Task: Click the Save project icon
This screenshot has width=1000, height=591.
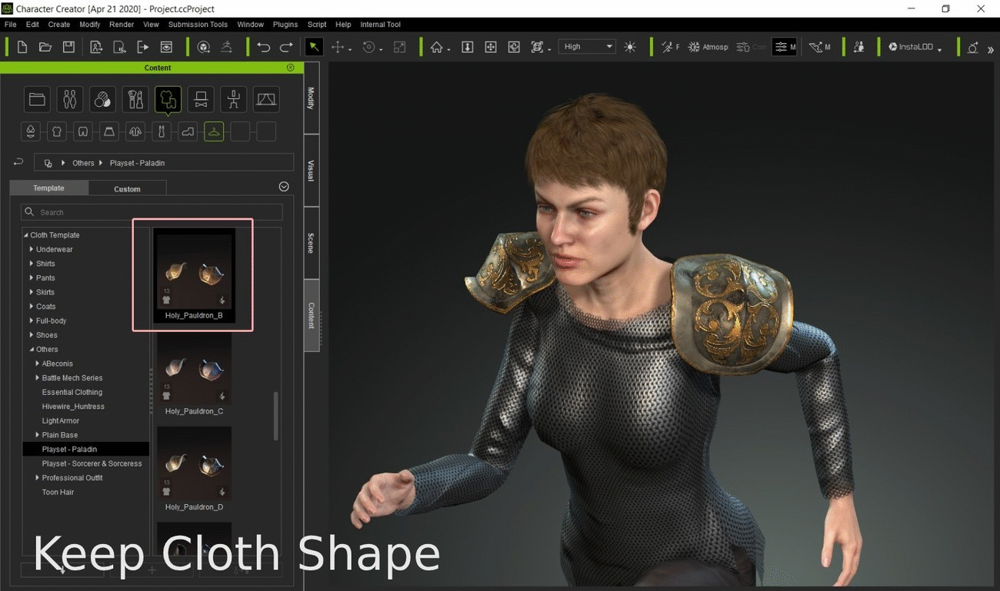Action: [x=68, y=47]
